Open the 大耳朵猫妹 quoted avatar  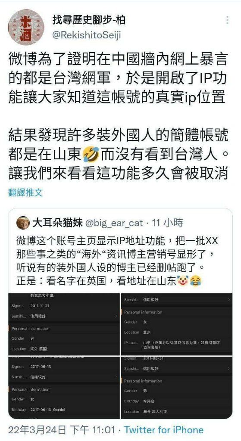tap(23, 223)
